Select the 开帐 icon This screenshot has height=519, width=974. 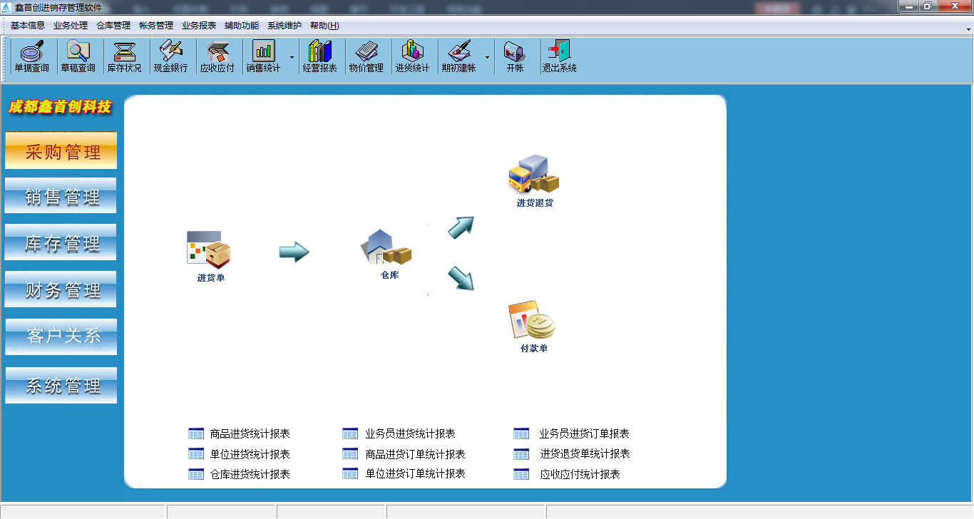(516, 56)
